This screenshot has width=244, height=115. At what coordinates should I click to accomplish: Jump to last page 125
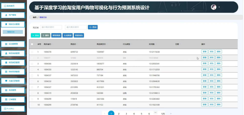point(163,114)
